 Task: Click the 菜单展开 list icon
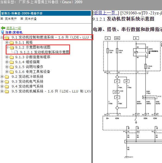click(2, 19)
